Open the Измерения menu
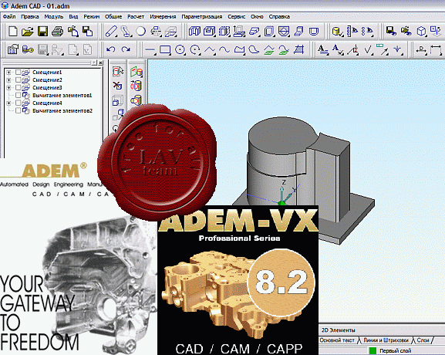Image resolution: width=445 pixels, height=355 pixels. (163, 16)
